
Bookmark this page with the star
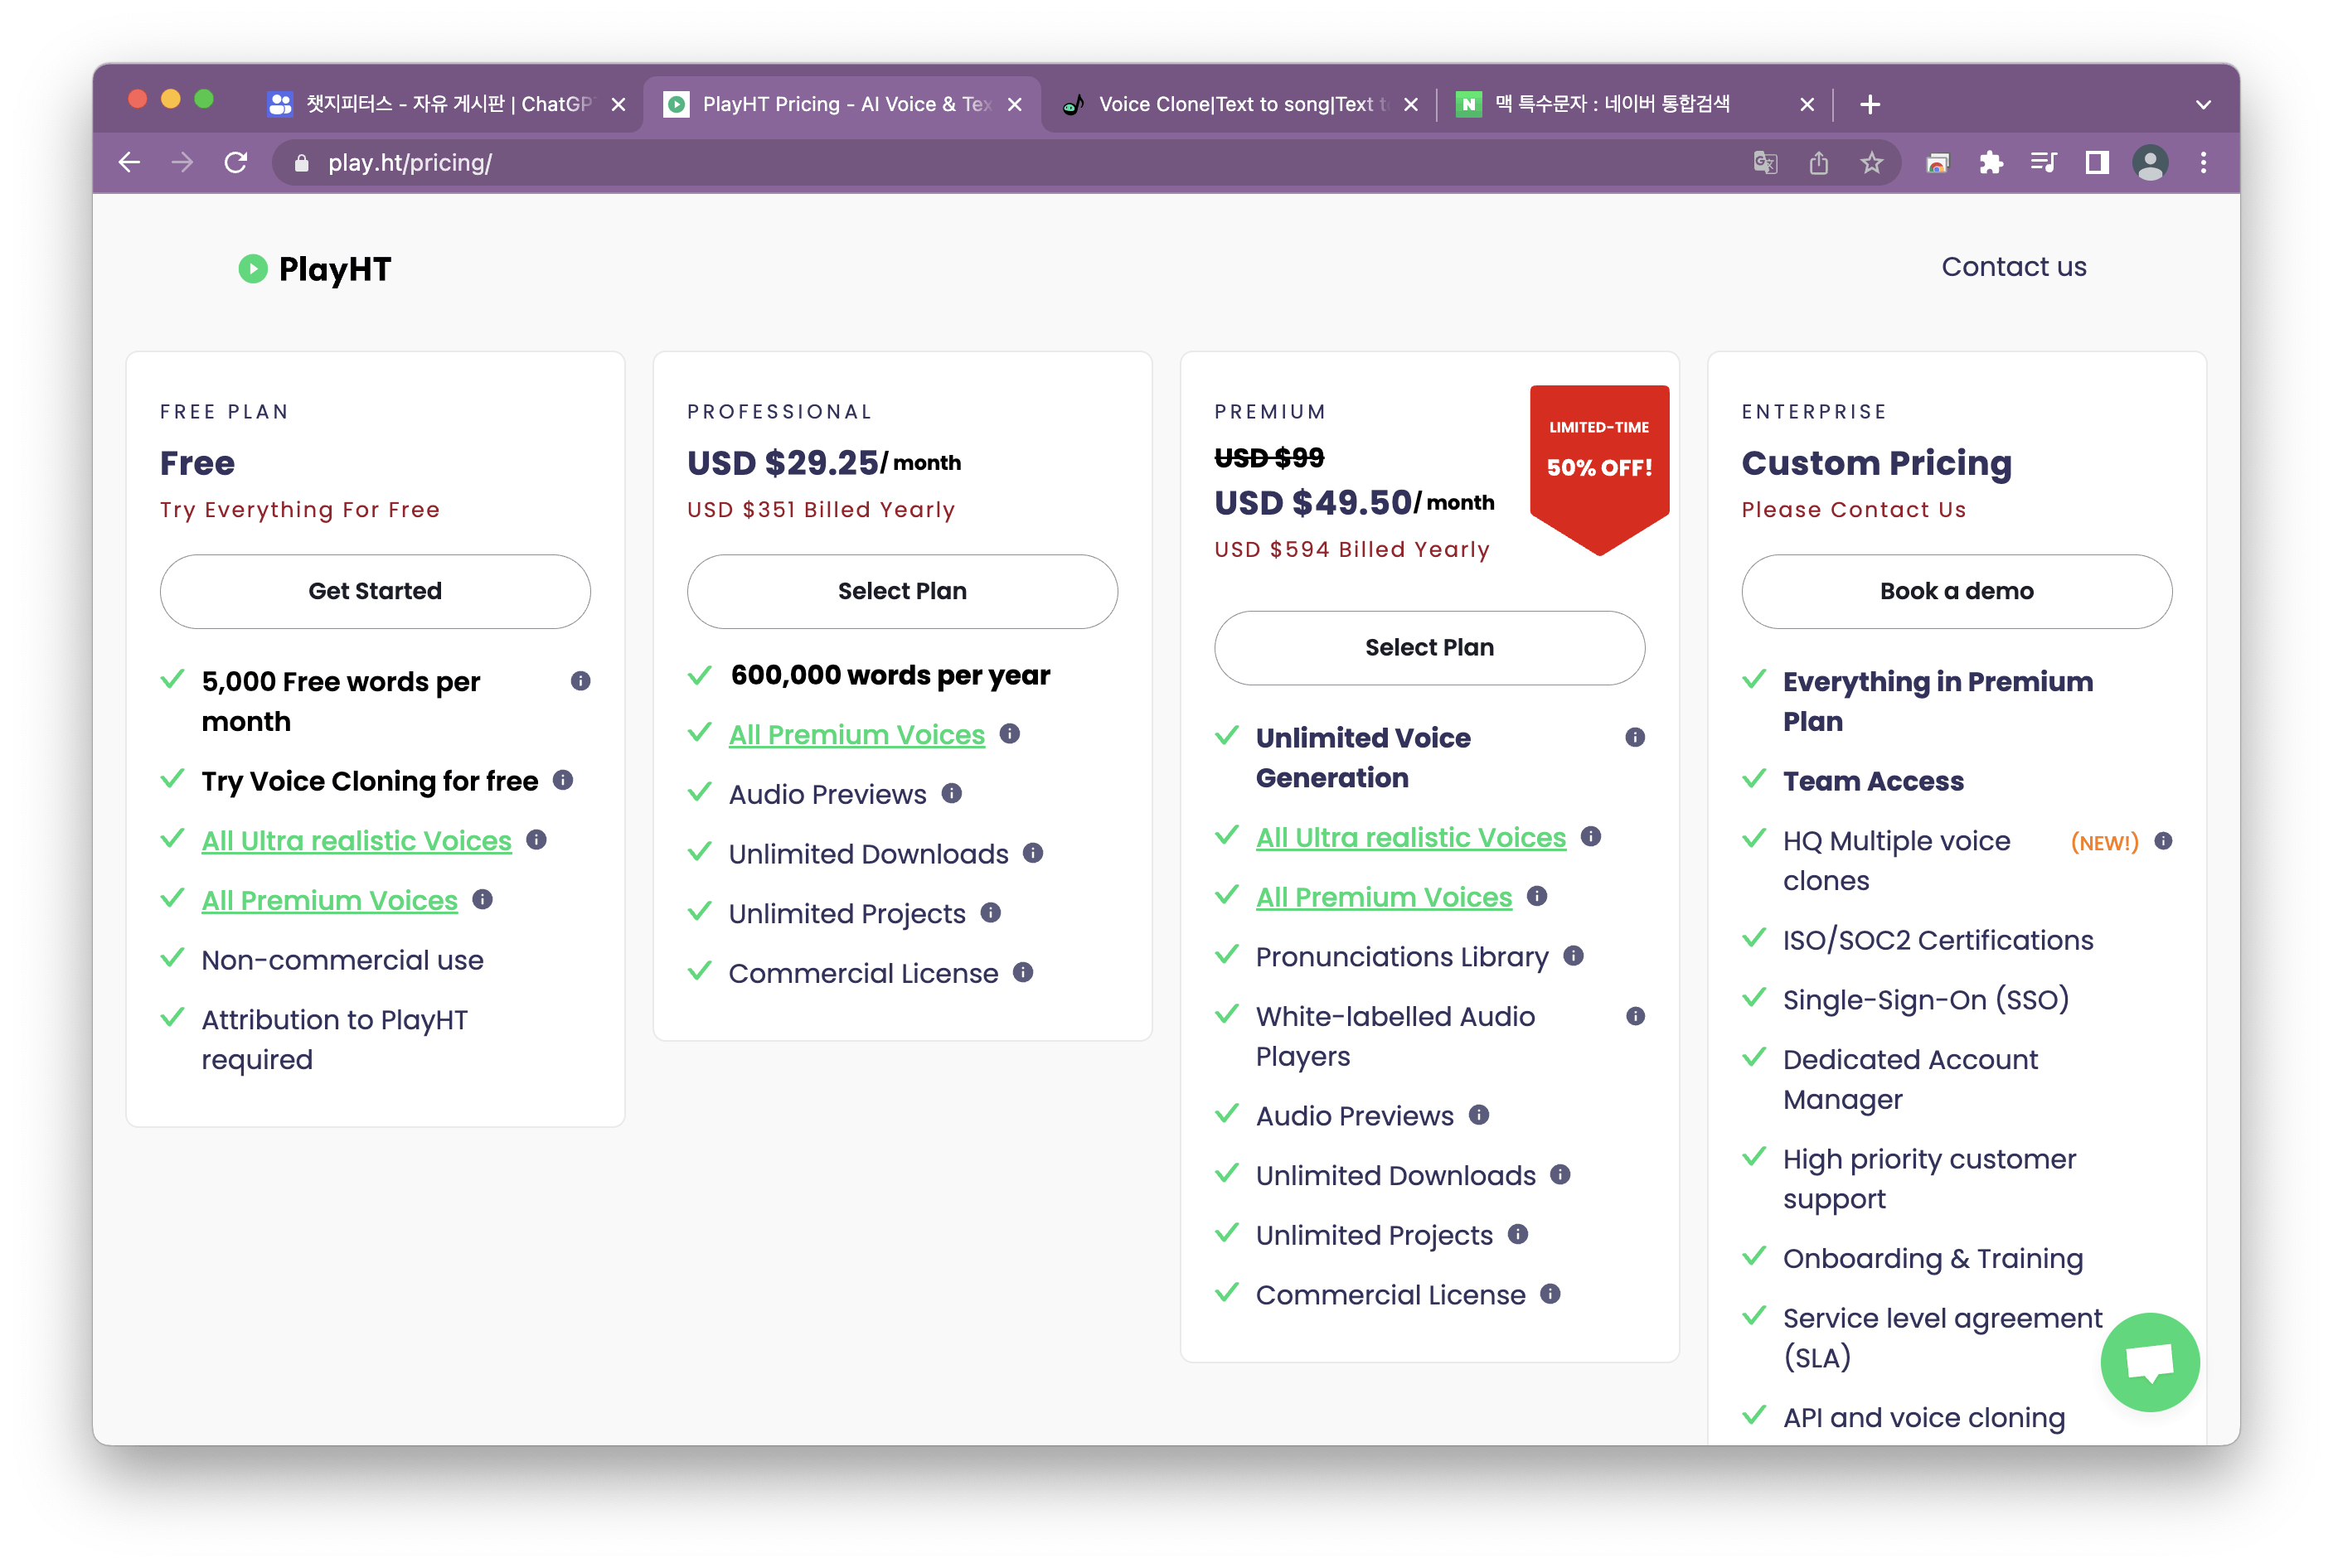(1871, 162)
